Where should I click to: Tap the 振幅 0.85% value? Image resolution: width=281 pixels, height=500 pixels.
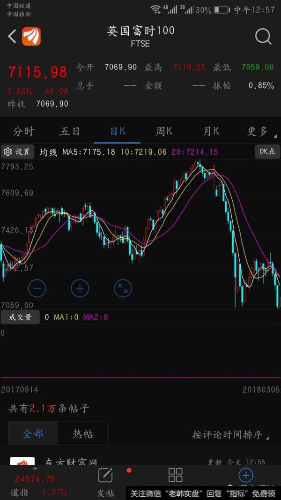261,85
